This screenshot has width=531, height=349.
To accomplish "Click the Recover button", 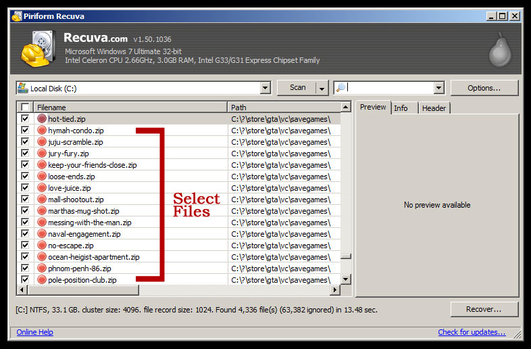I will pyautogui.click(x=484, y=309).
